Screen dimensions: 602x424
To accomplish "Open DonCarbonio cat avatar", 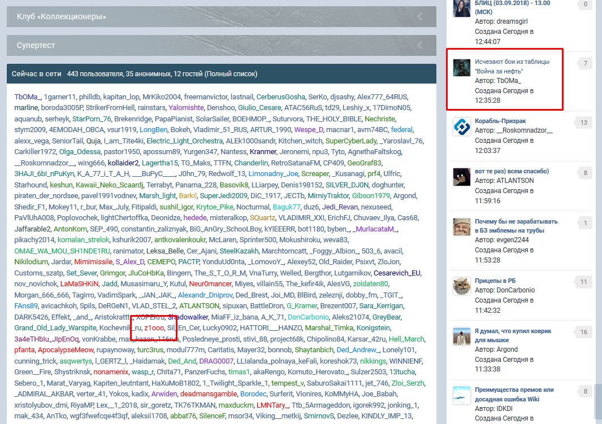I will tap(461, 286).
